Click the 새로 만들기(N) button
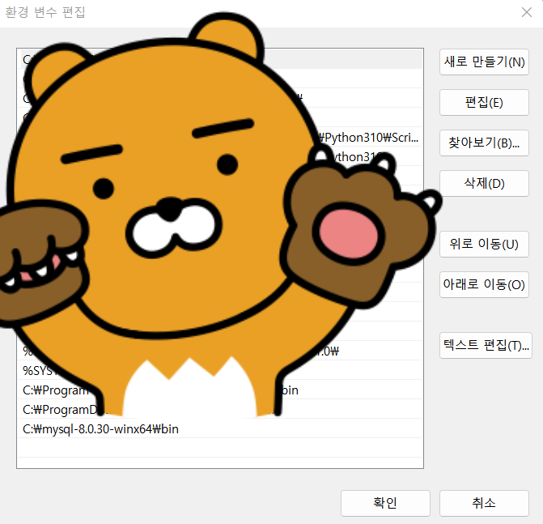 (484, 62)
